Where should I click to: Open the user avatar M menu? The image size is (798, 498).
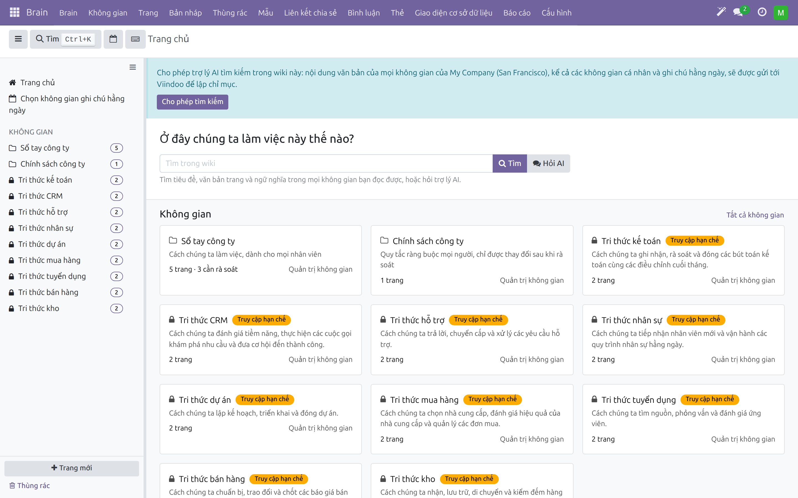(781, 12)
